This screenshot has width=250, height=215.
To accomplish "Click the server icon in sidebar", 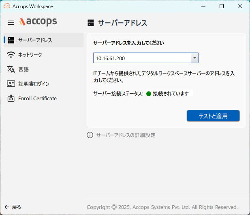I will tap(11, 40).
